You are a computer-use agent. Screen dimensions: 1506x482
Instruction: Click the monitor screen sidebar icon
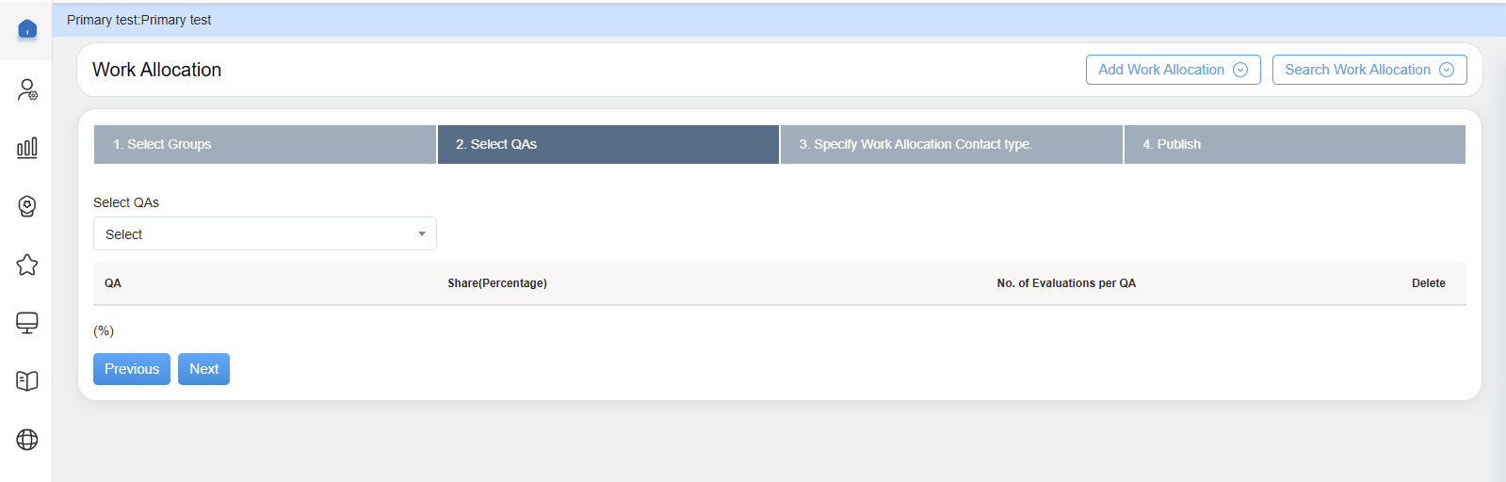(x=27, y=323)
